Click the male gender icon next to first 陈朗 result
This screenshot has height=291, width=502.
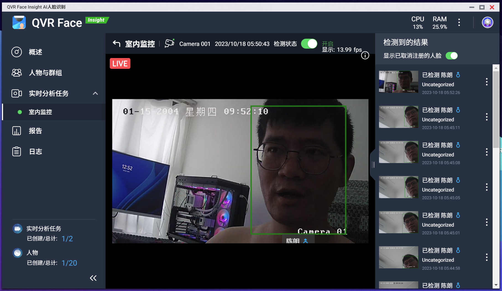click(458, 75)
